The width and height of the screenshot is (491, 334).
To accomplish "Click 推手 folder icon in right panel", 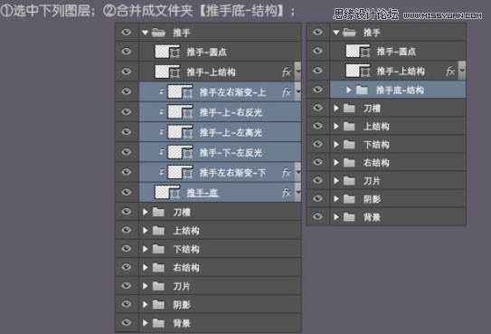I will pyautogui.click(x=349, y=32).
